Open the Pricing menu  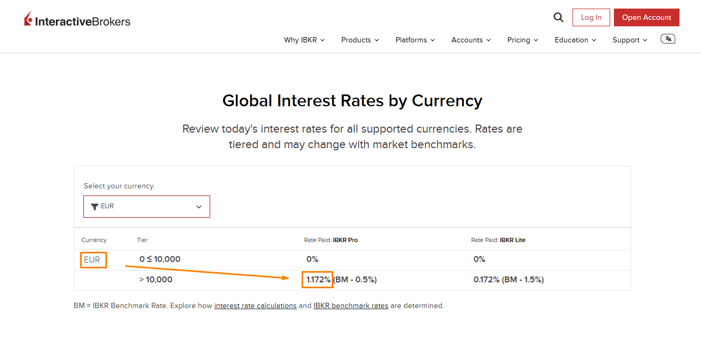[523, 40]
